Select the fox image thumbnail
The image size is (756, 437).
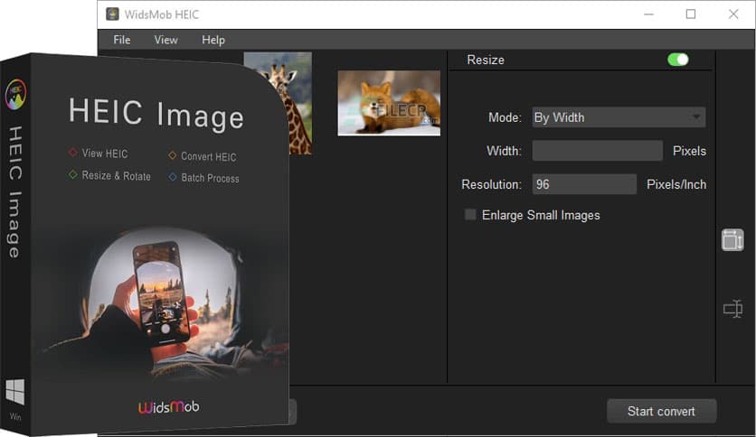tap(389, 103)
